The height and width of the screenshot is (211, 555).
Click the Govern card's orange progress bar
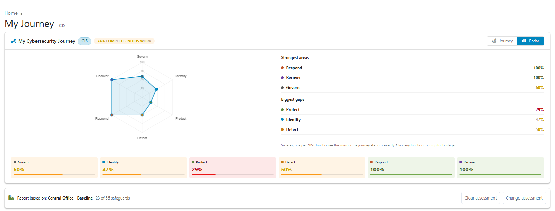38,175
